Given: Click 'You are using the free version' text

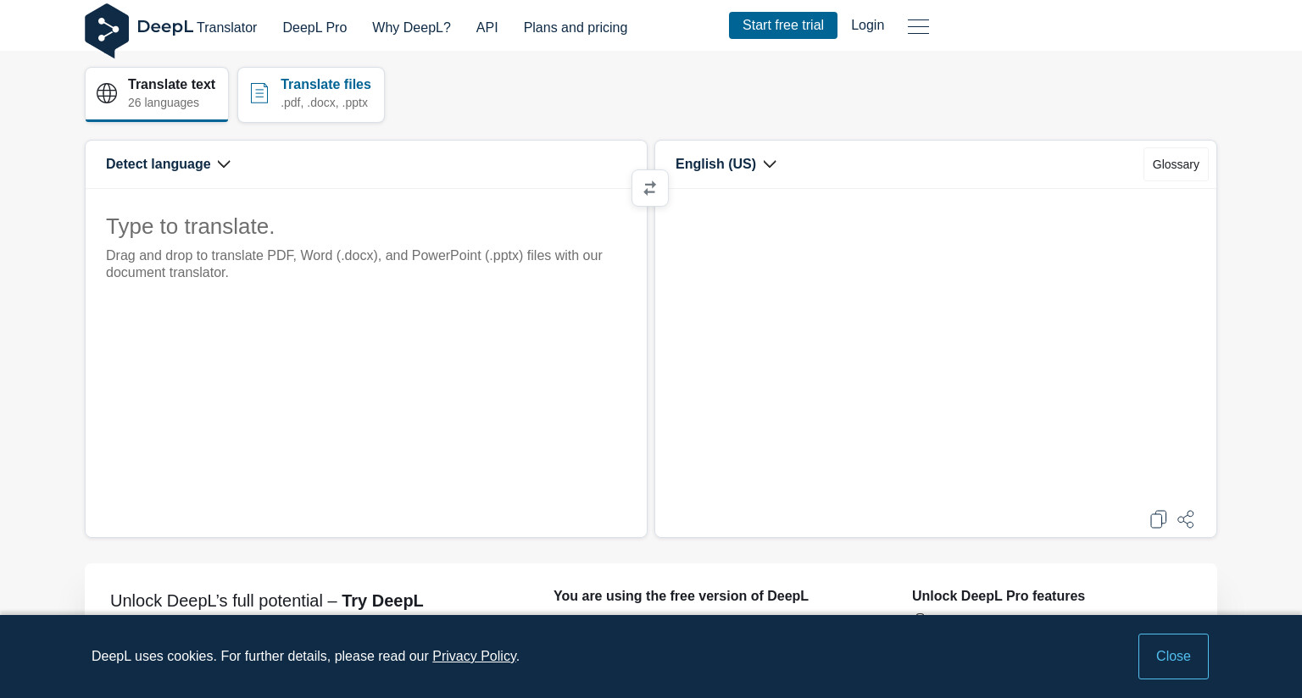Looking at the screenshot, I should click(x=681, y=596).
